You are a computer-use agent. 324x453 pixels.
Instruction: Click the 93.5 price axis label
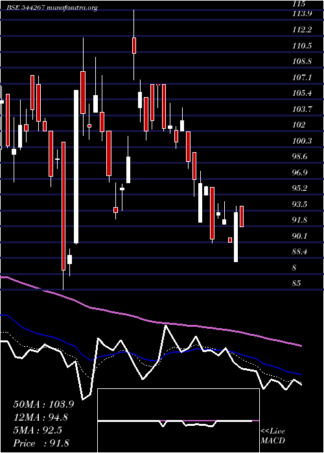coord(300,204)
